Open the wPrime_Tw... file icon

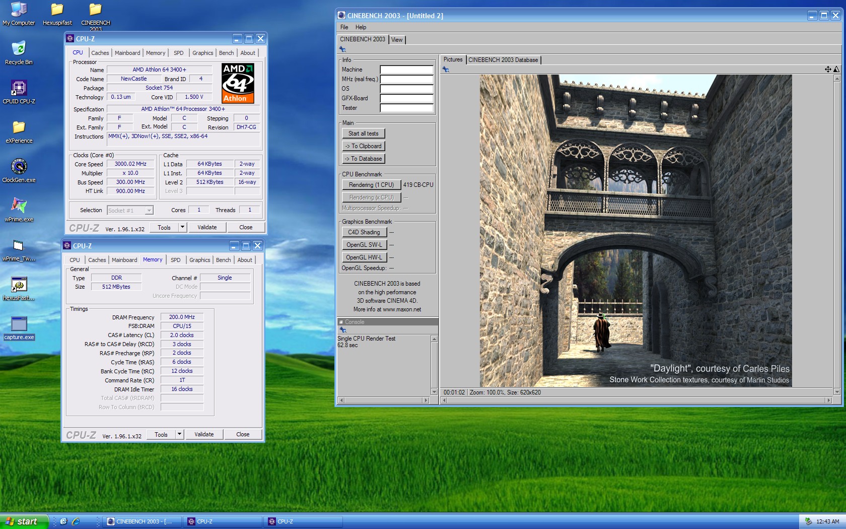[19, 249]
